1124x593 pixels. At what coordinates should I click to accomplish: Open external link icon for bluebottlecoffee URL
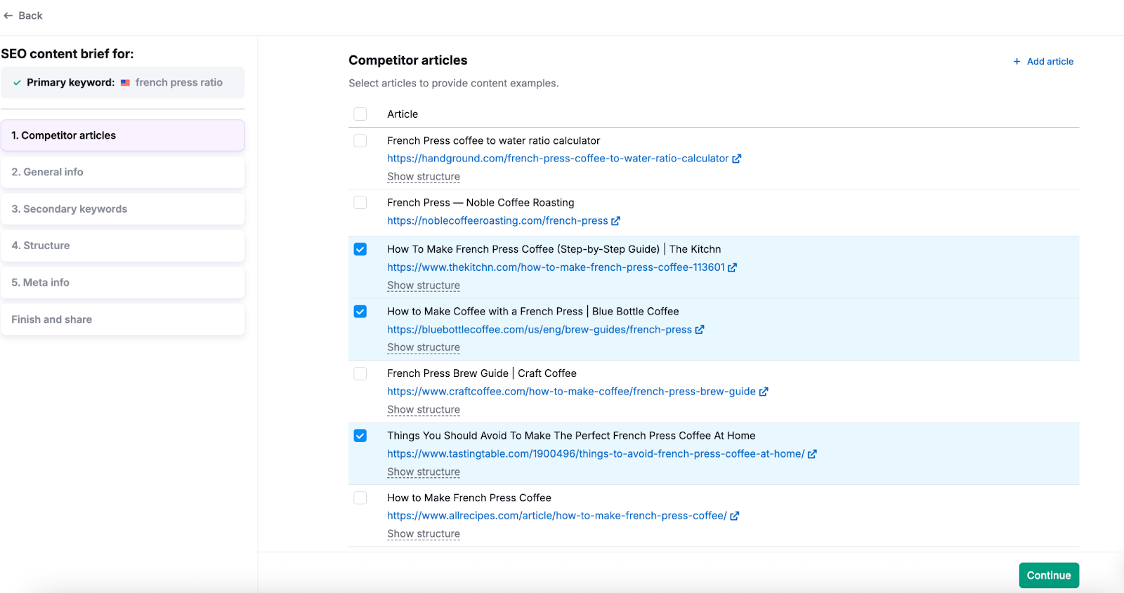click(x=699, y=330)
